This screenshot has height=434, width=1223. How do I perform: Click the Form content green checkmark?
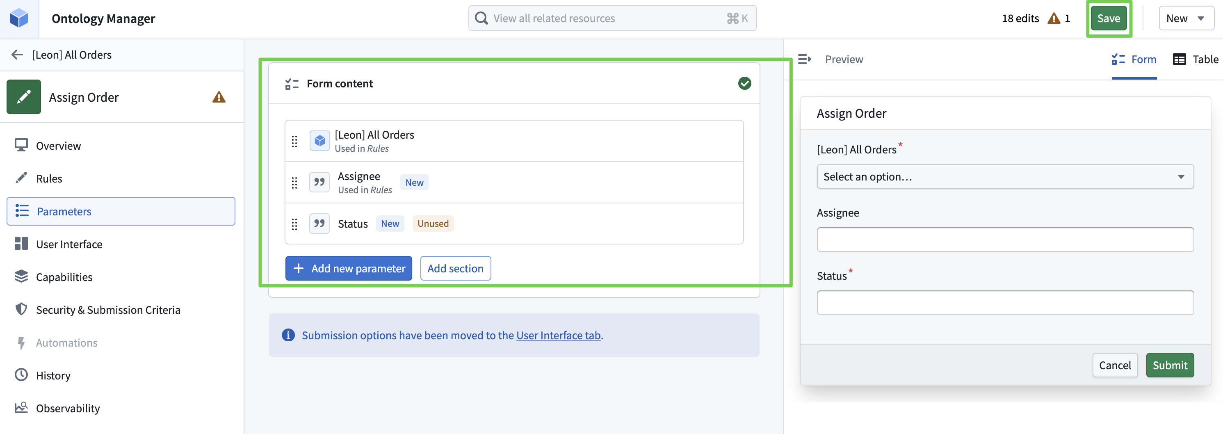tap(744, 84)
